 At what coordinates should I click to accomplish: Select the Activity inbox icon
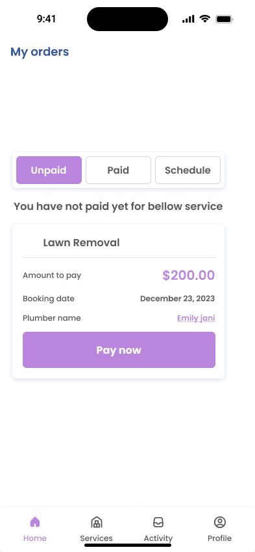point(158,522)
